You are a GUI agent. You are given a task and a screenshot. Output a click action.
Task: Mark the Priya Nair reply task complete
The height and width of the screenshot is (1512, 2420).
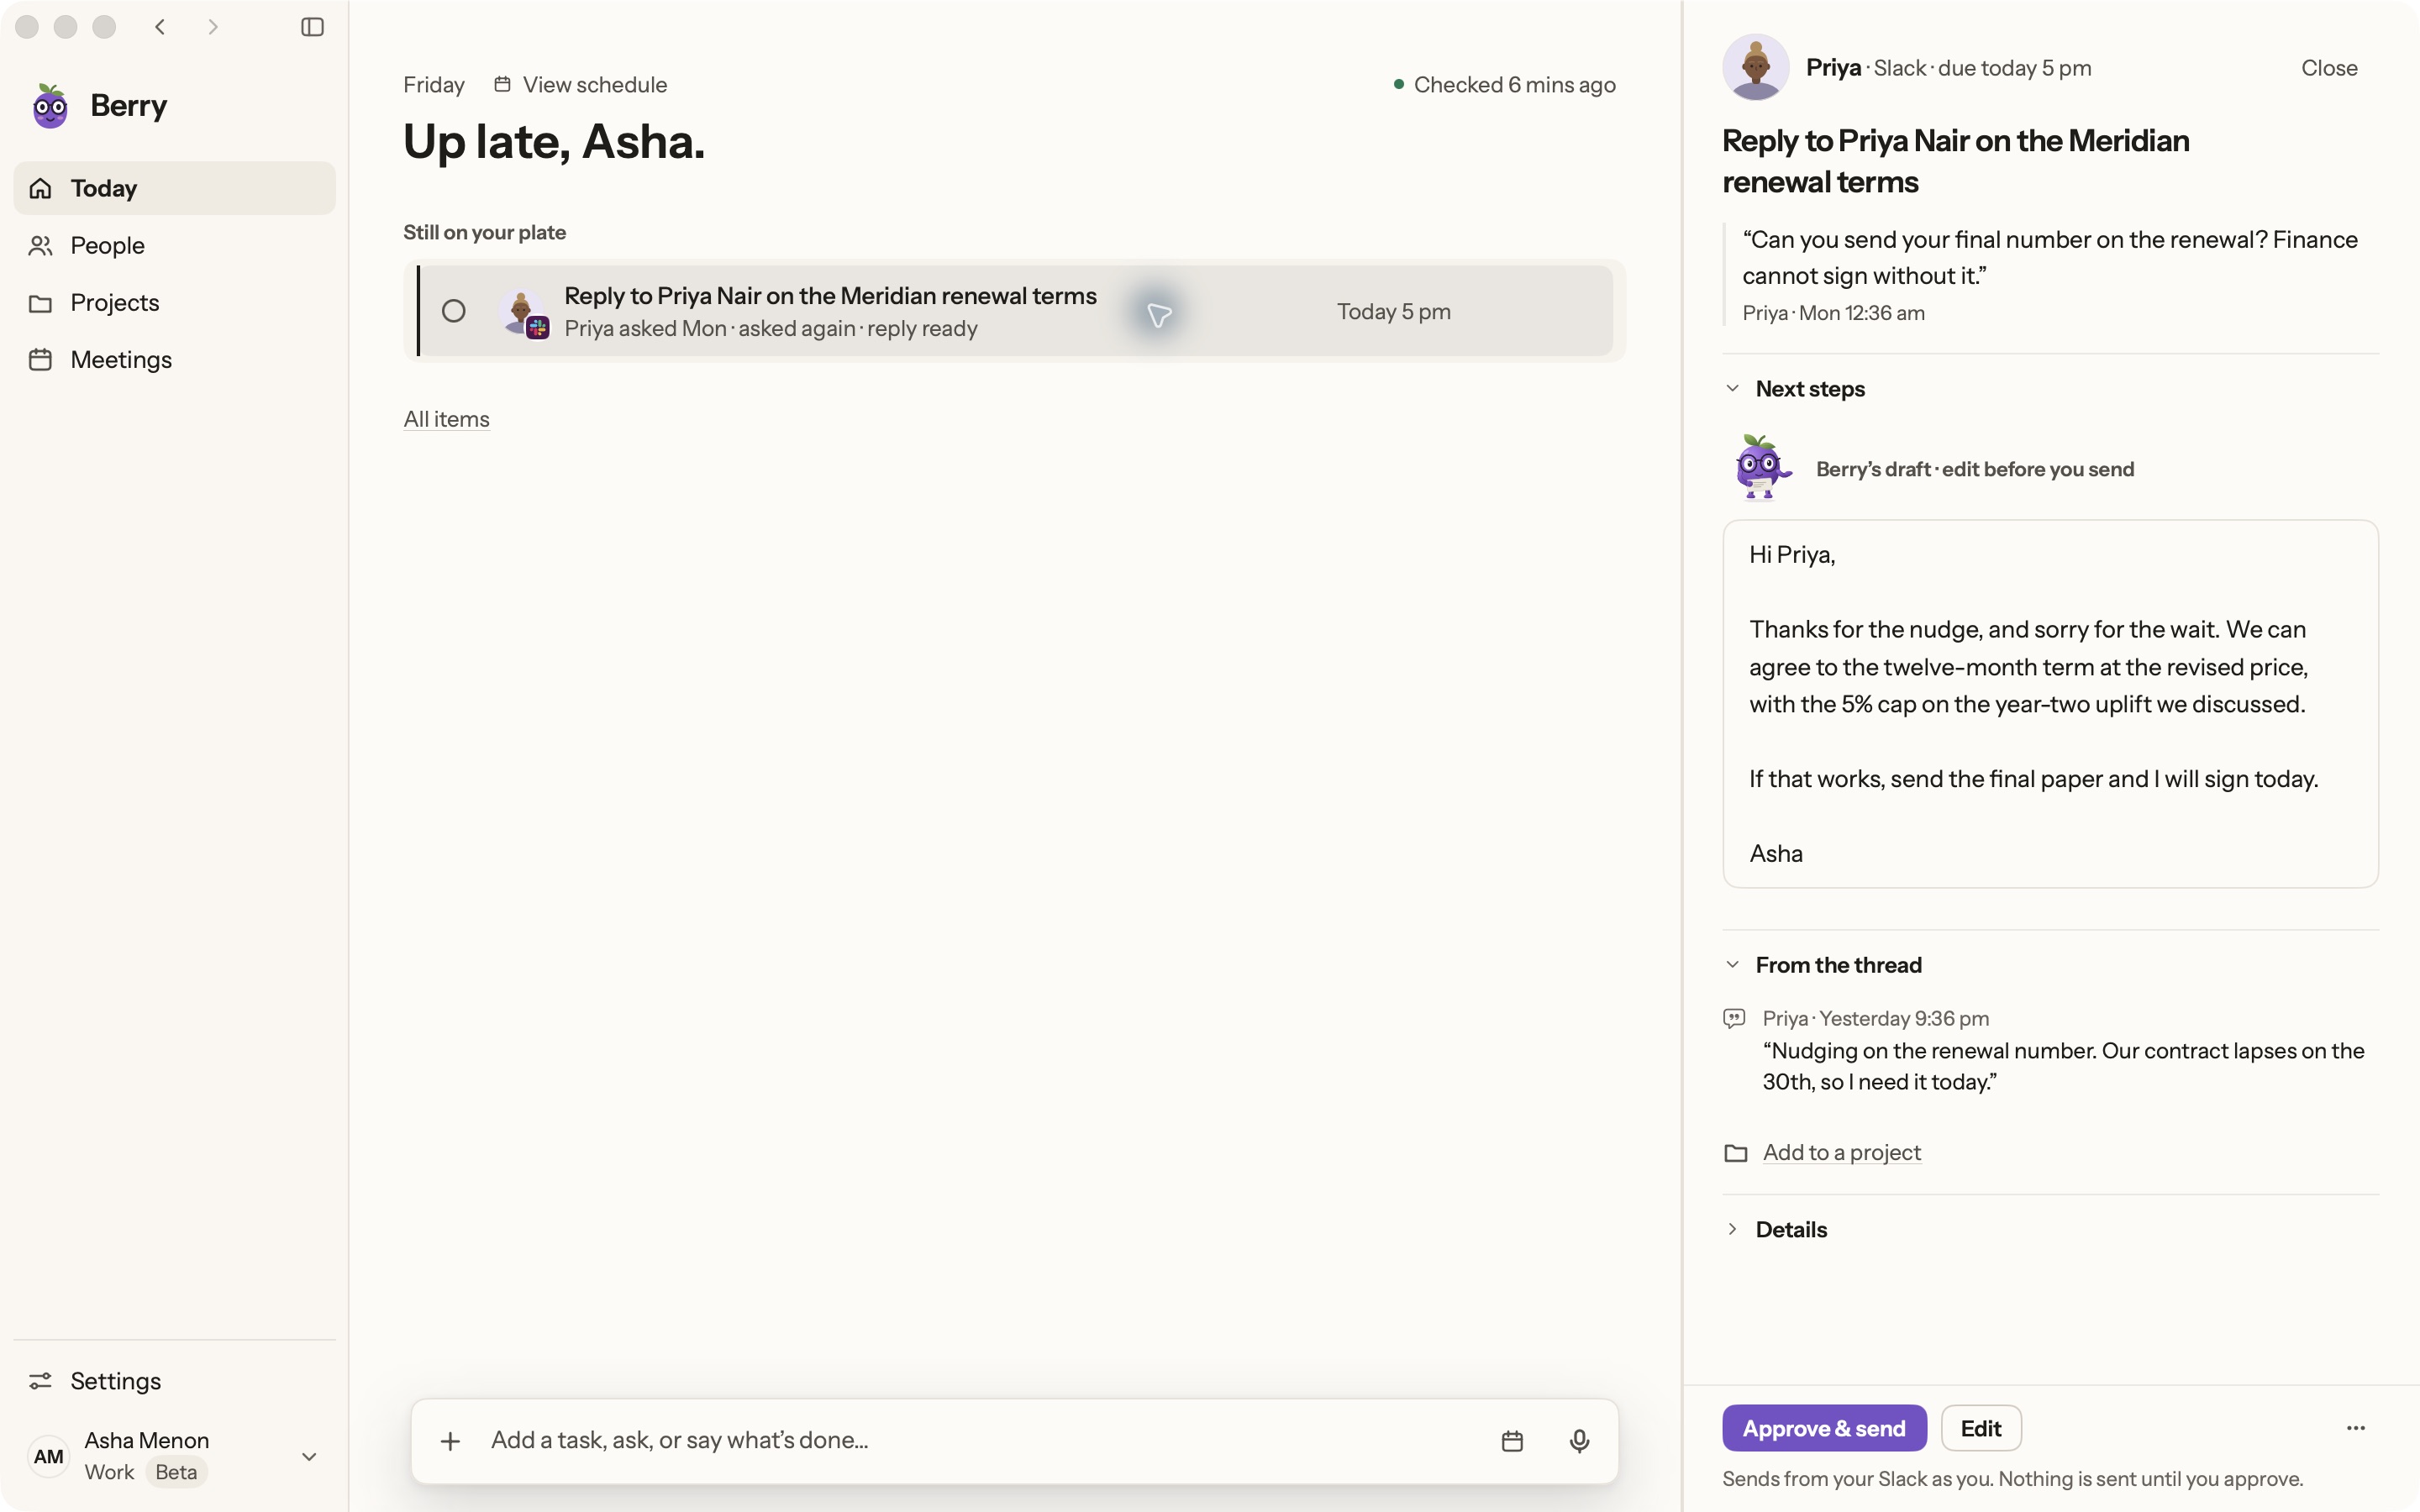[454, 311]
